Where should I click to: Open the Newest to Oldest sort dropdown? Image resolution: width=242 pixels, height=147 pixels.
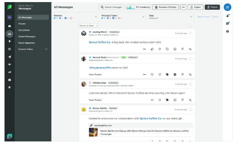[x=89, y=26]
